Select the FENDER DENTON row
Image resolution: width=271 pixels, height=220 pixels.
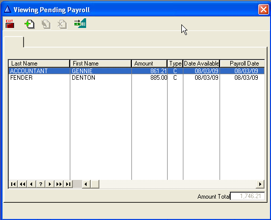pyautogui.click(x=137, y=78)
